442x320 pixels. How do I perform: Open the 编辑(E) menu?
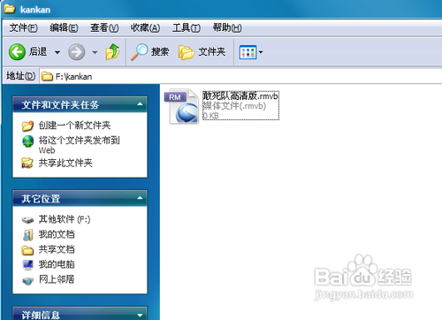(64, 28)
